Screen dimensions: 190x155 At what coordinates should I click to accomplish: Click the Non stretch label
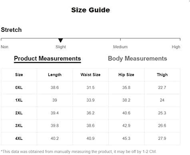[4, 47]
